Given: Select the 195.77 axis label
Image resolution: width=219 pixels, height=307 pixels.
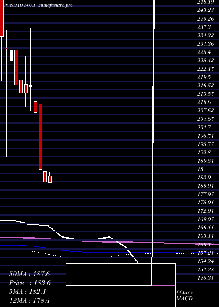Looking at the screenshot, I should (205, 144).
